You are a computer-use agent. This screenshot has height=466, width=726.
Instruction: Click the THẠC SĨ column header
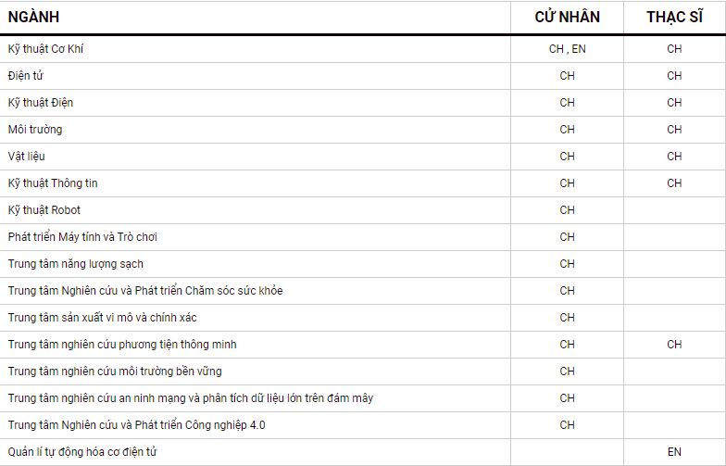tap(674, 17)
